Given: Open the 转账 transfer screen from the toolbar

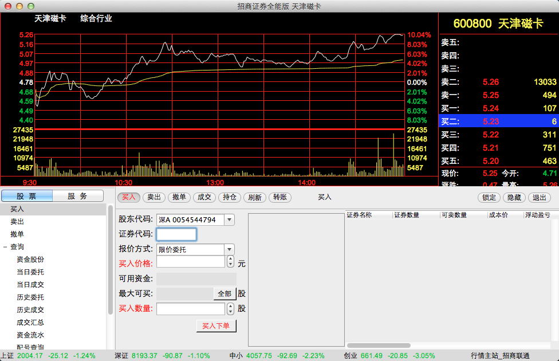Looking at the screenshot, I should click(280, 197).
